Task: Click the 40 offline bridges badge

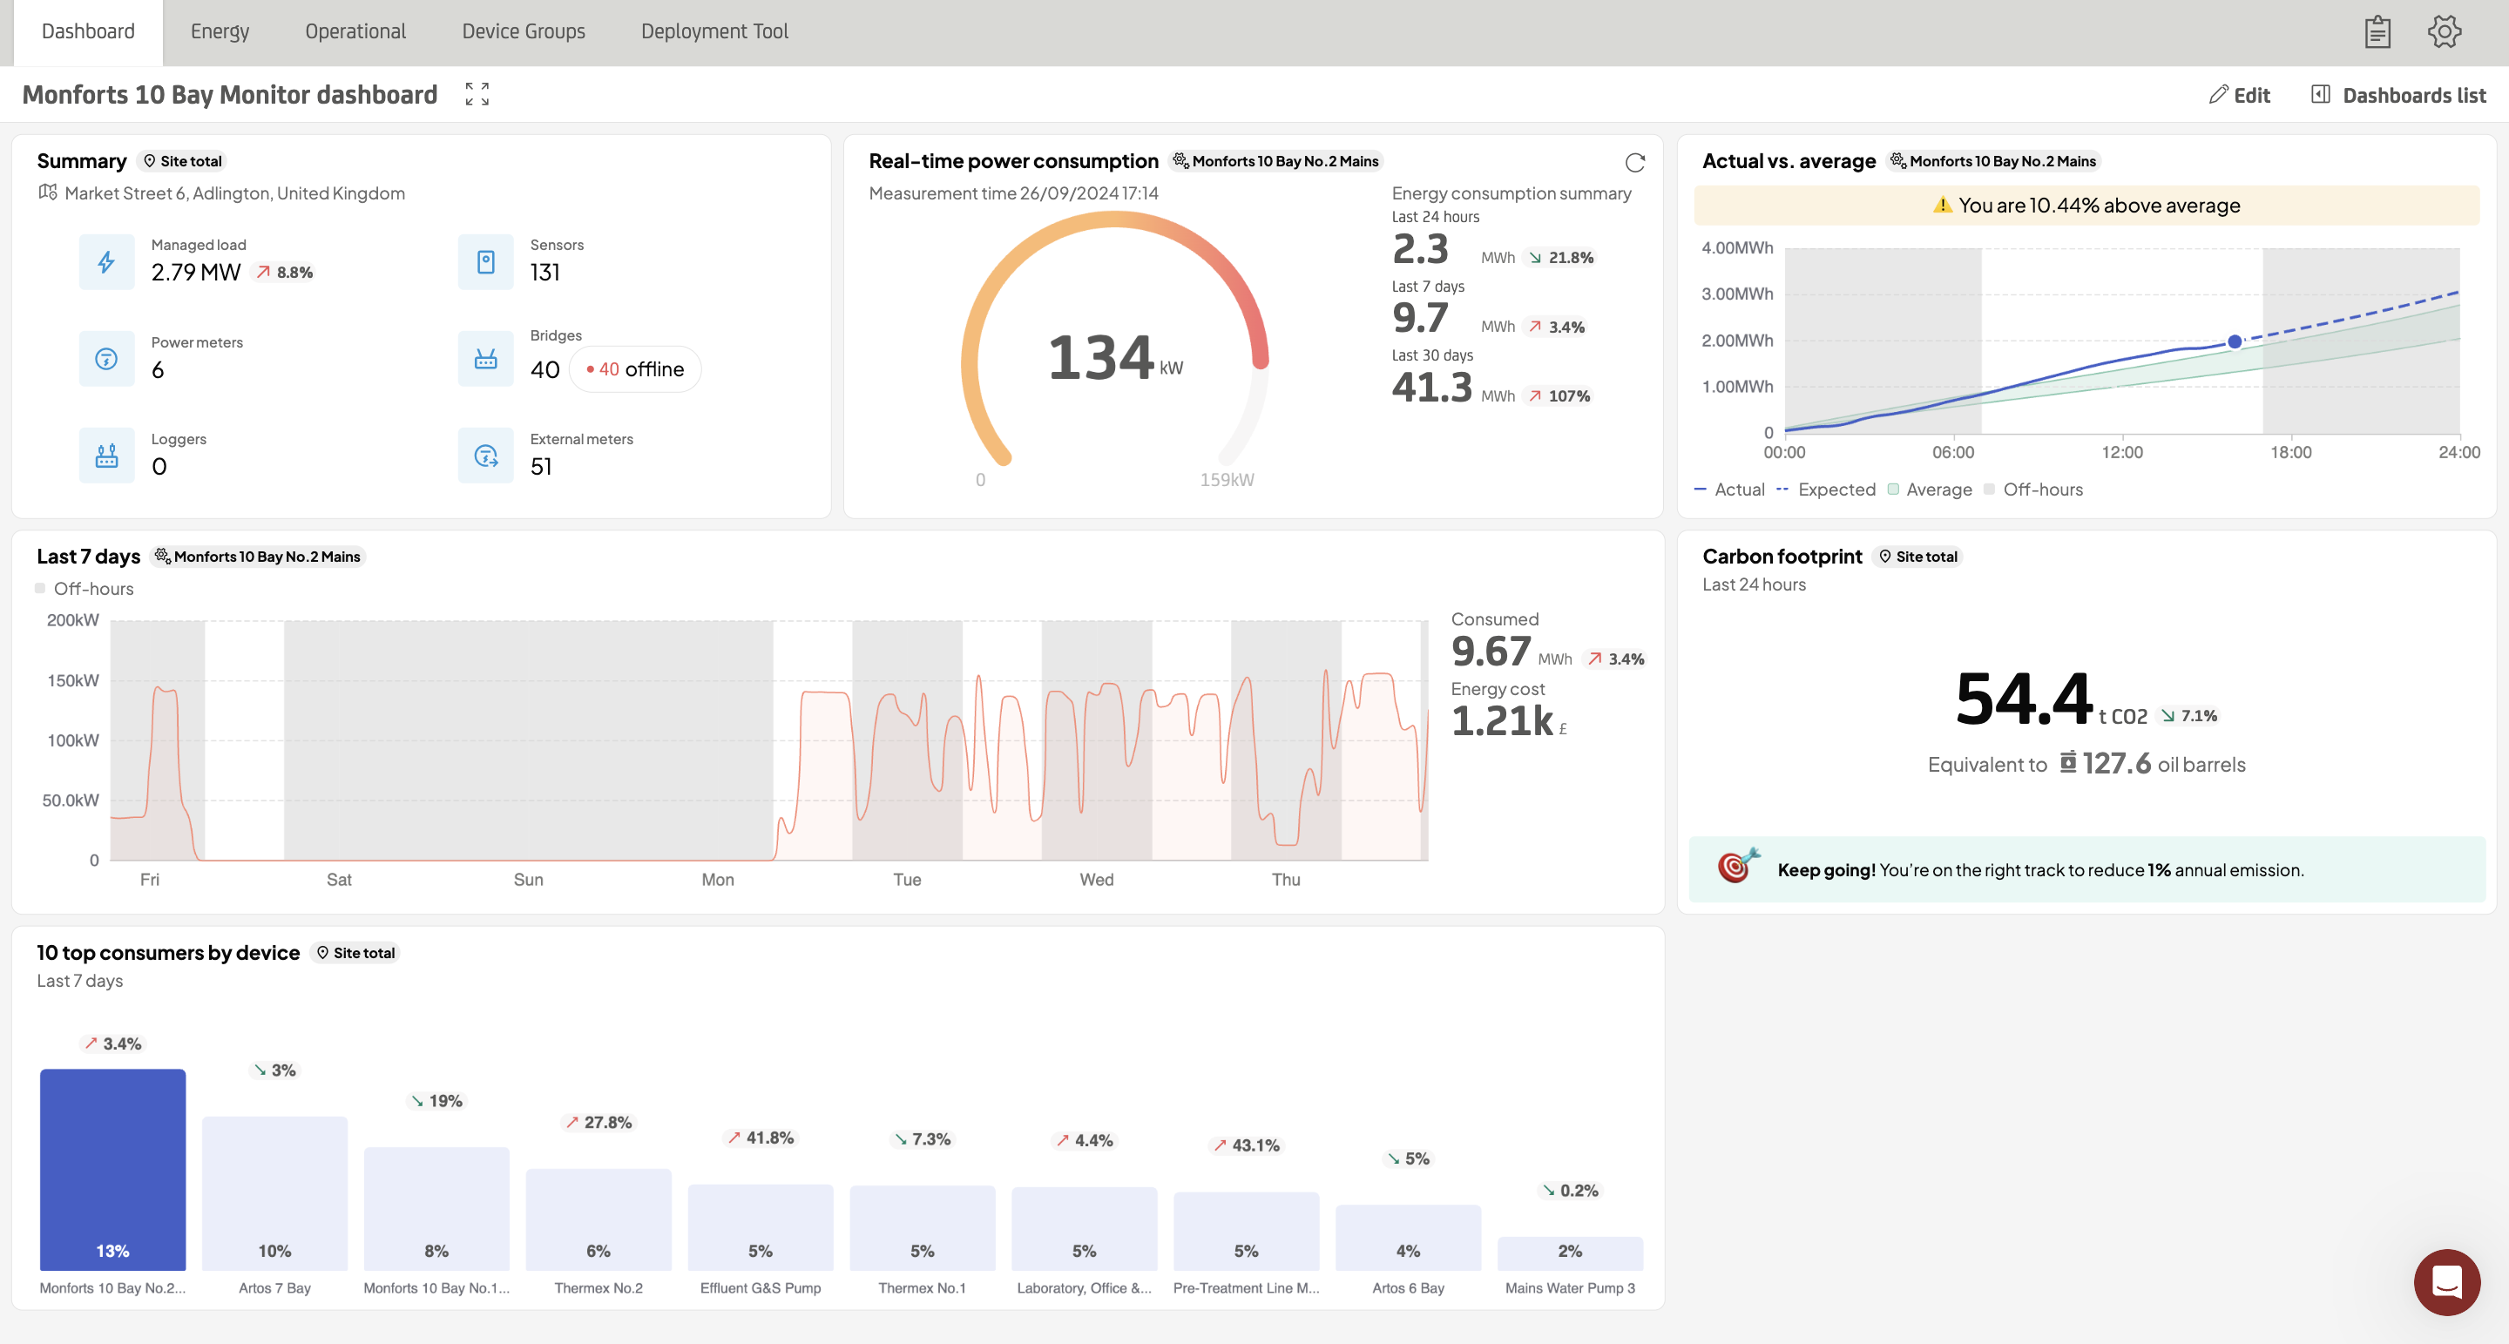Action: click(x=635, y=369)
